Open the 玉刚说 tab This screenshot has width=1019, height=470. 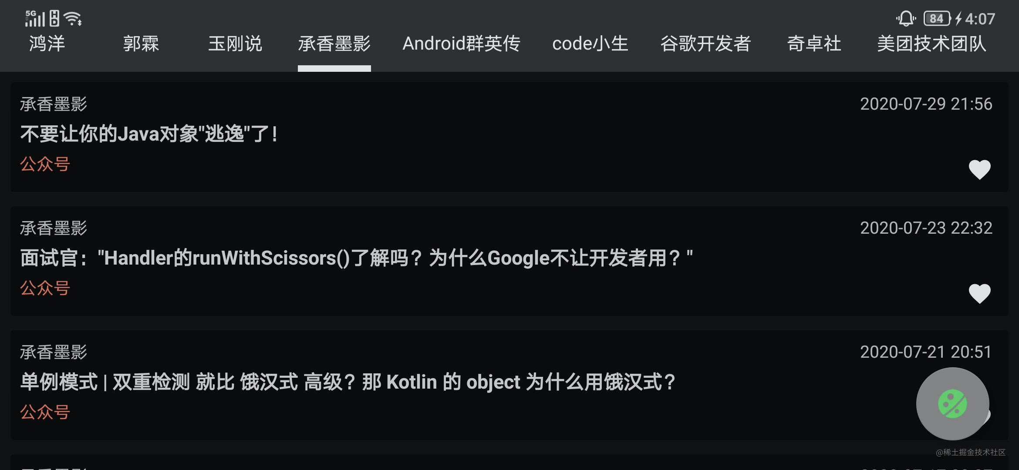point(235,44)
